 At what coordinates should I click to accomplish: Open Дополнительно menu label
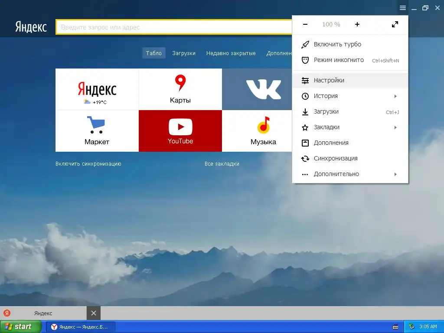pos(336,174)
